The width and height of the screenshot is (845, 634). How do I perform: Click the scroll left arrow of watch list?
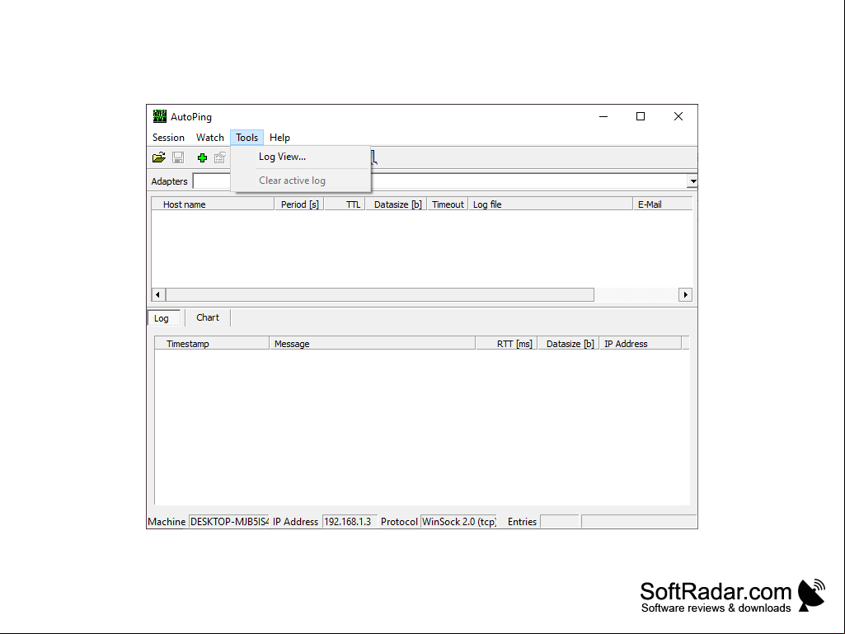tap(158, 295)
